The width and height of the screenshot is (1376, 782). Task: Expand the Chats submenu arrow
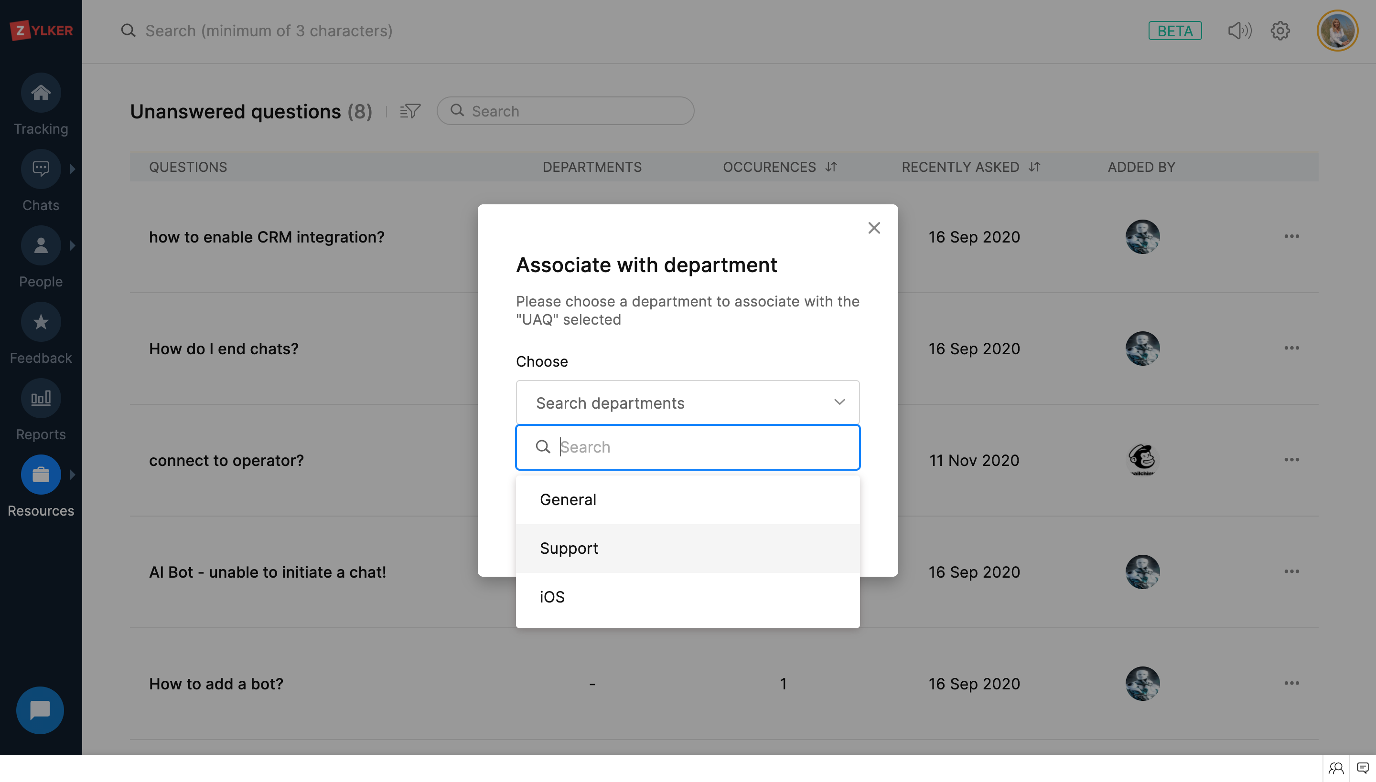tap(73, 169)
